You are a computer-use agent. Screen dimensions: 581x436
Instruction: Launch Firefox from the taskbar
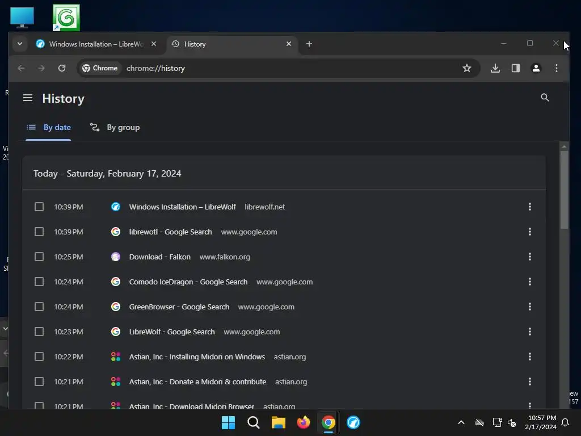pos(303,422)
